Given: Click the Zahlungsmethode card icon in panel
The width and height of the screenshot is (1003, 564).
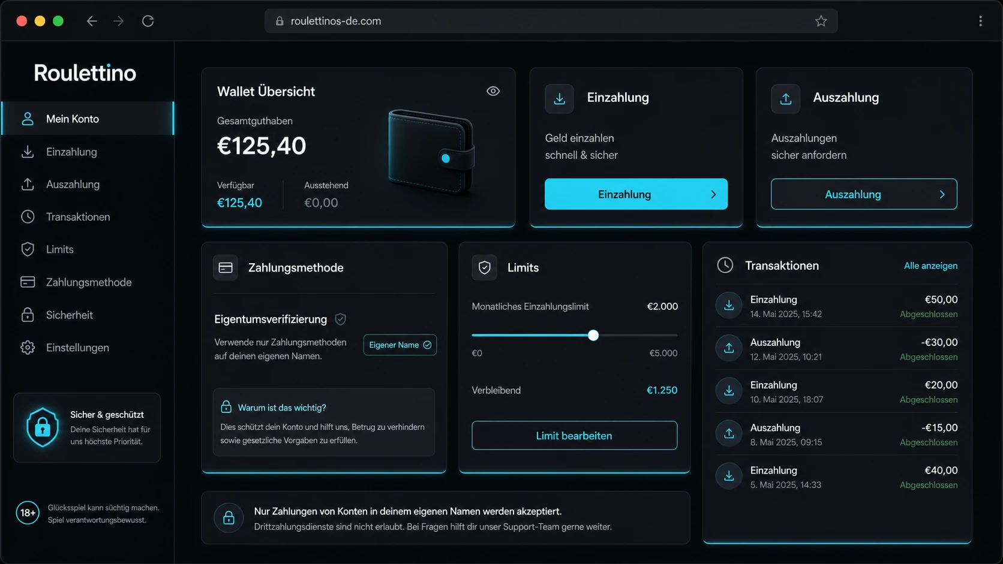Looking at the screenshot, I should coord(226,268).
